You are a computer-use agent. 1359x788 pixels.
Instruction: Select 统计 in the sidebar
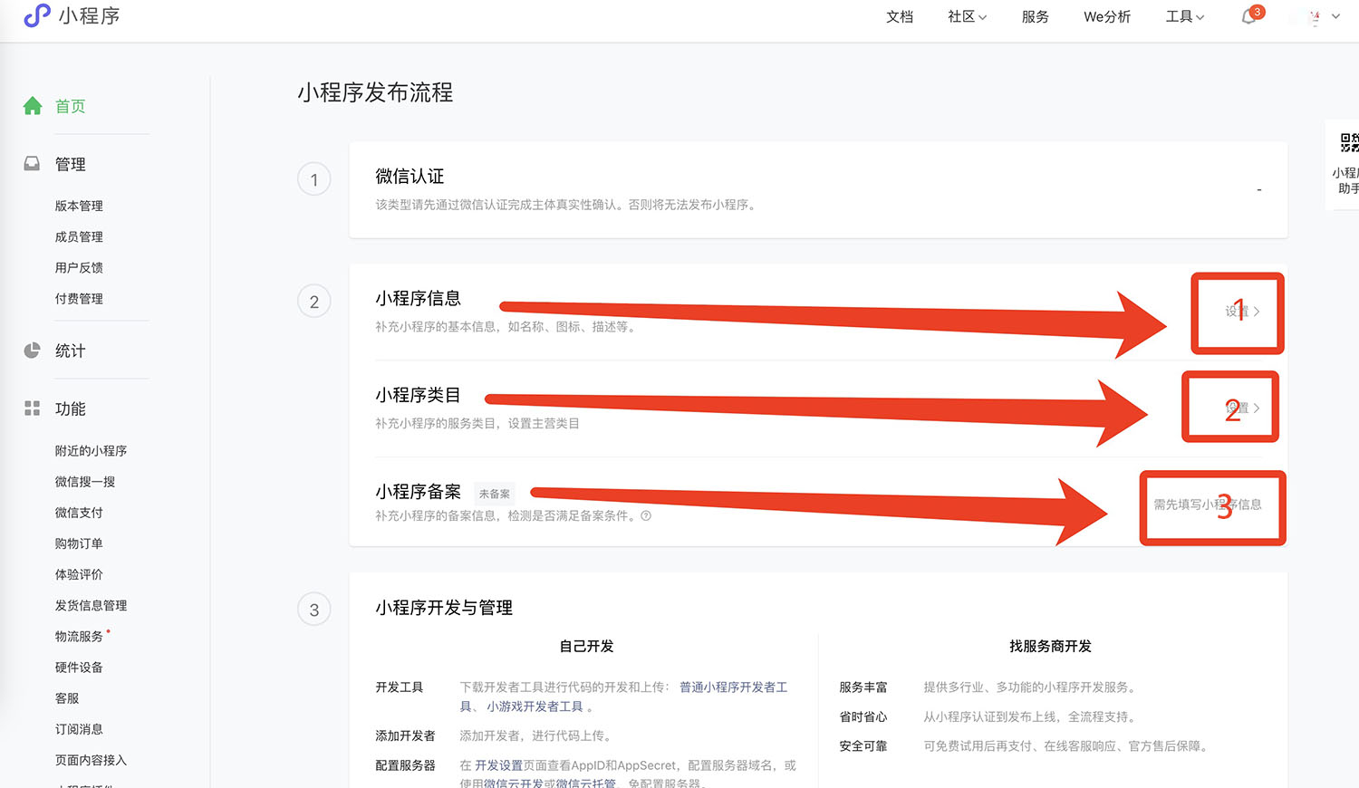point(71,351)
